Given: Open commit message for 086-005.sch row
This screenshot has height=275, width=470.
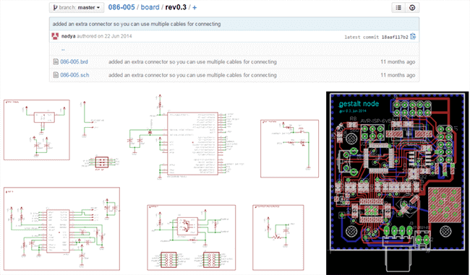Looking at the screenshot, I should pyautogui.click(x=192, y=75).
